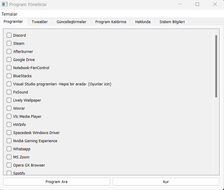Select the MS Zoom checkbox
Viewport: 224px width, 190px height.
point(9,157)
